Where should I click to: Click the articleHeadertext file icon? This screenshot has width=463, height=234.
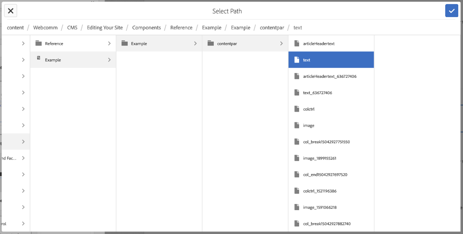[x=297, y=43]
